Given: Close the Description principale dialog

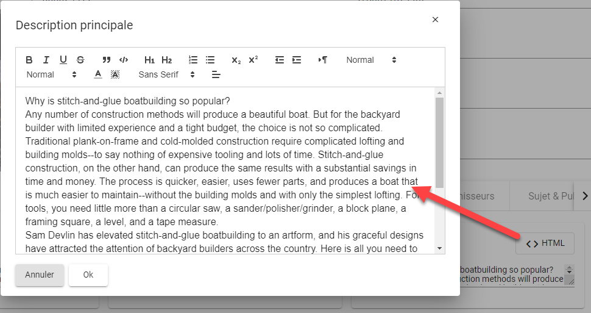Looking at the screenshot, I should click(x=435, y=20).
